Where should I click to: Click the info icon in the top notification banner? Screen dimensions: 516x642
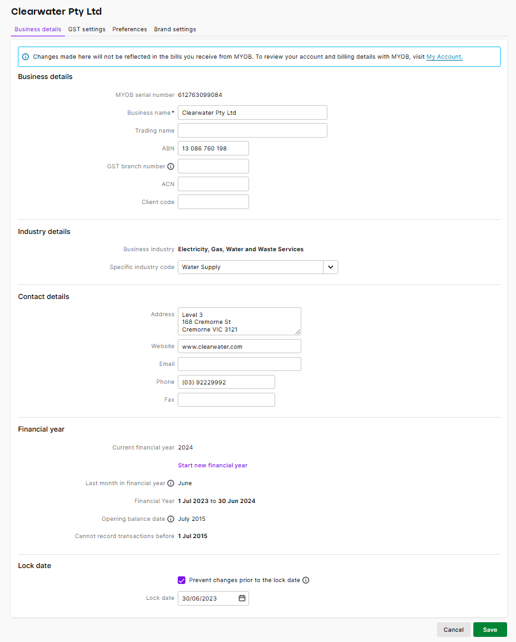pyautogui.click(x=24, y=56)
